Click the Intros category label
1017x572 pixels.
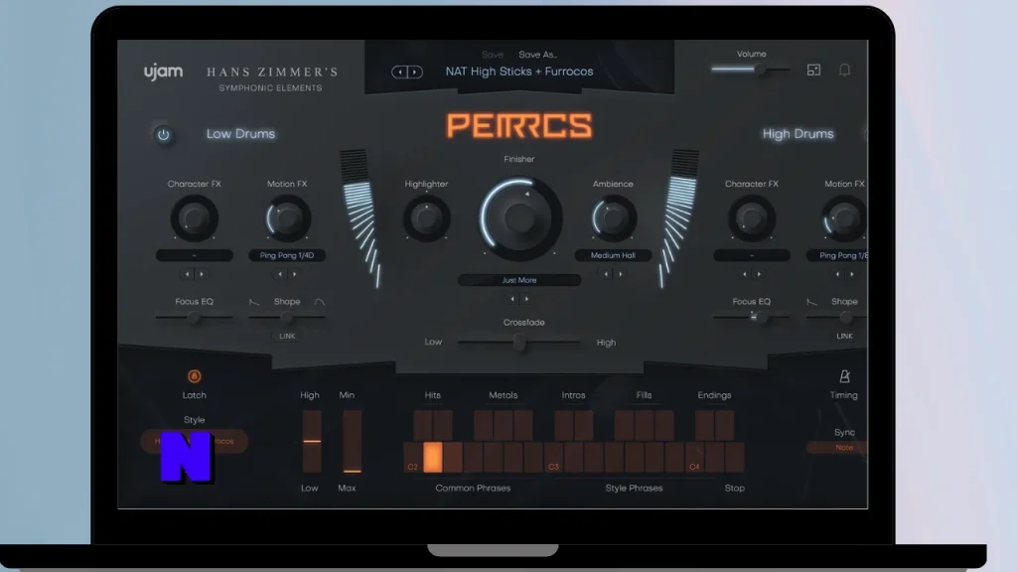[573, 395]
